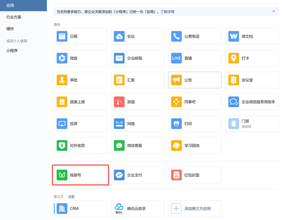Click the 腾讯云助手 label text
Screen dimensions: 282x220
[x=136, y=209]
